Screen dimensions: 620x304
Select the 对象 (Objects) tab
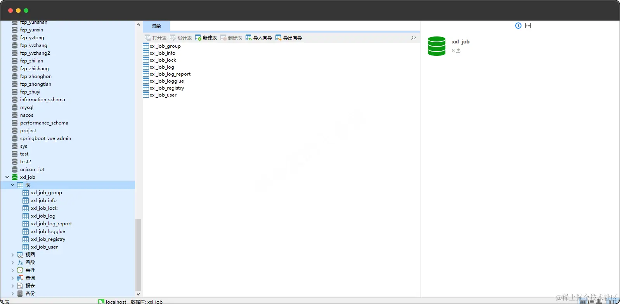[x=156, y=26]
